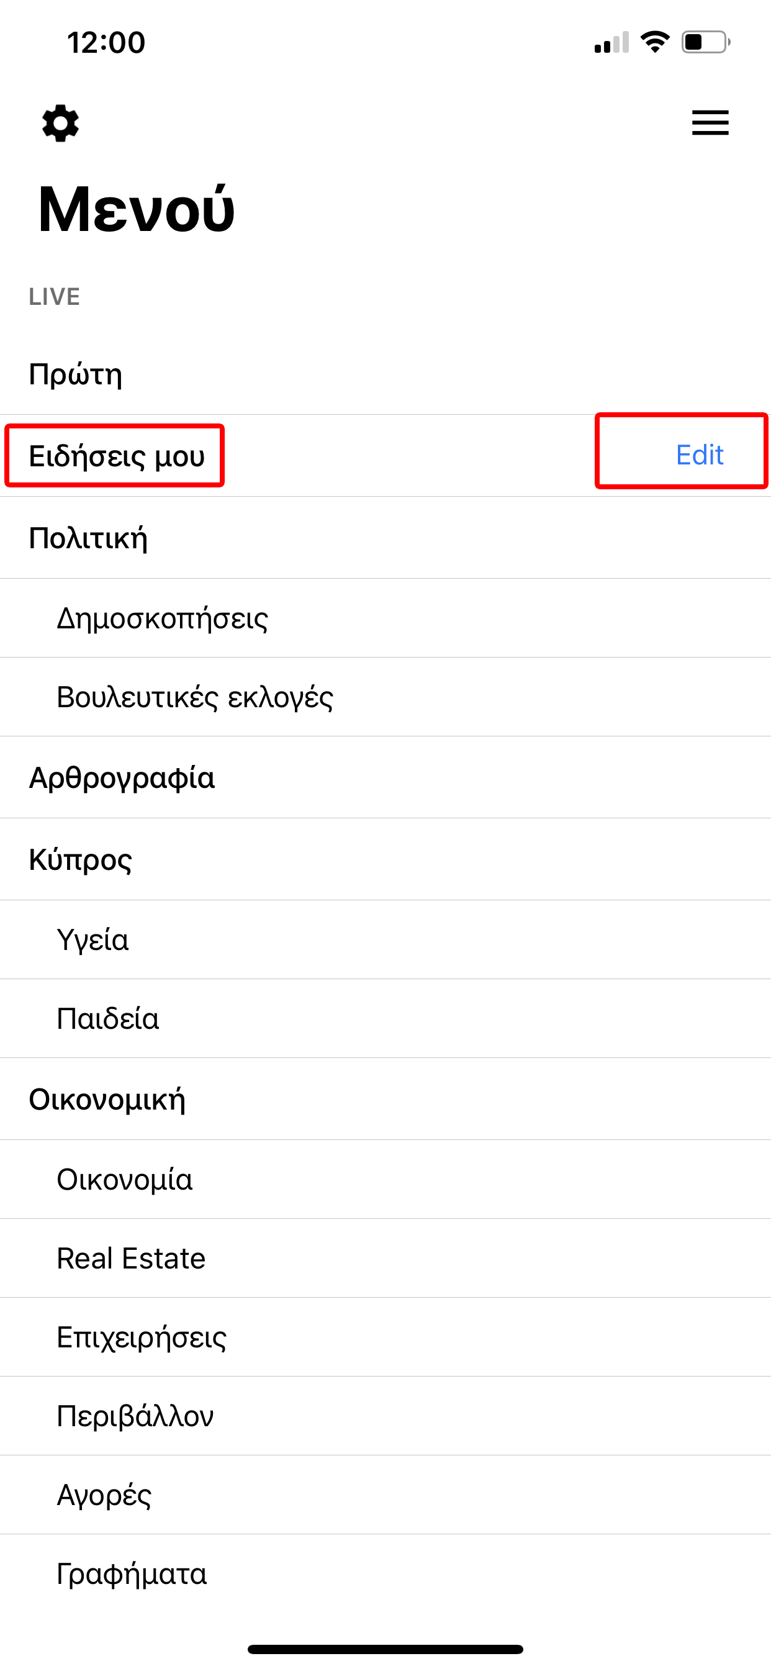Select Γραφήματα subsection
The width and height of the screenshot is (771, 1669).
pyautogui.click(x=385, y=1573)
